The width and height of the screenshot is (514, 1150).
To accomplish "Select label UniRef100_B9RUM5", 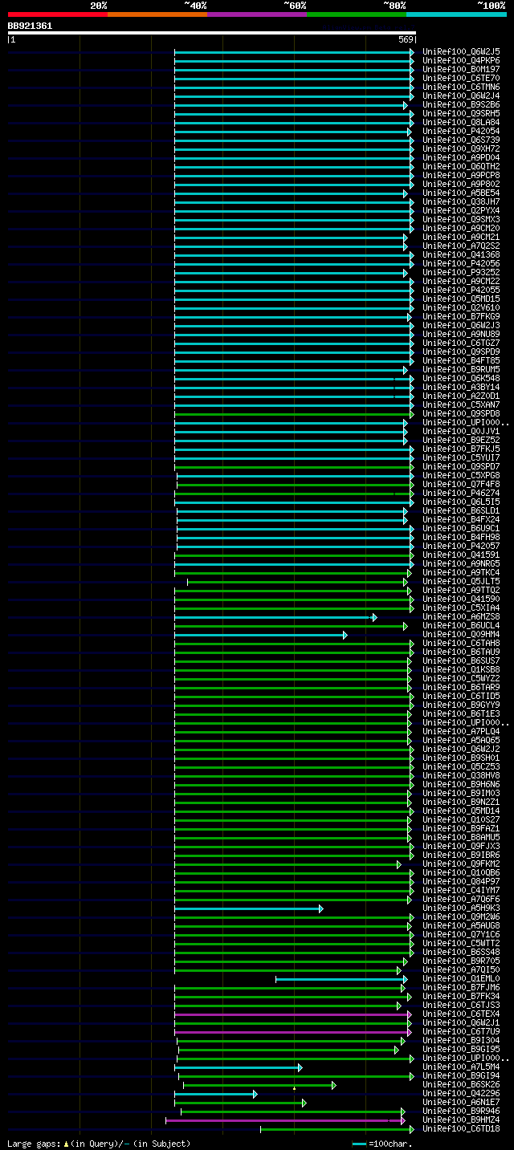I will click(x=461, y=369).
